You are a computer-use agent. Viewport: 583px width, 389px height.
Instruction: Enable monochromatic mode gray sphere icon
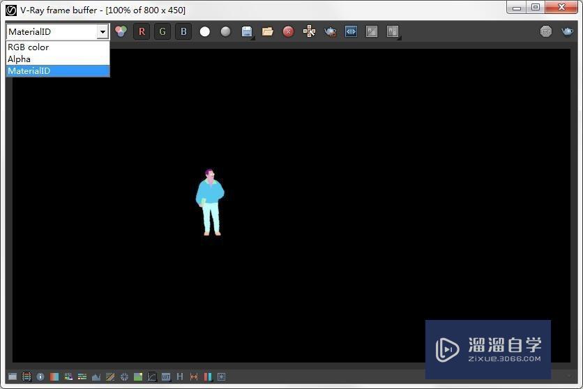(226, 31)
